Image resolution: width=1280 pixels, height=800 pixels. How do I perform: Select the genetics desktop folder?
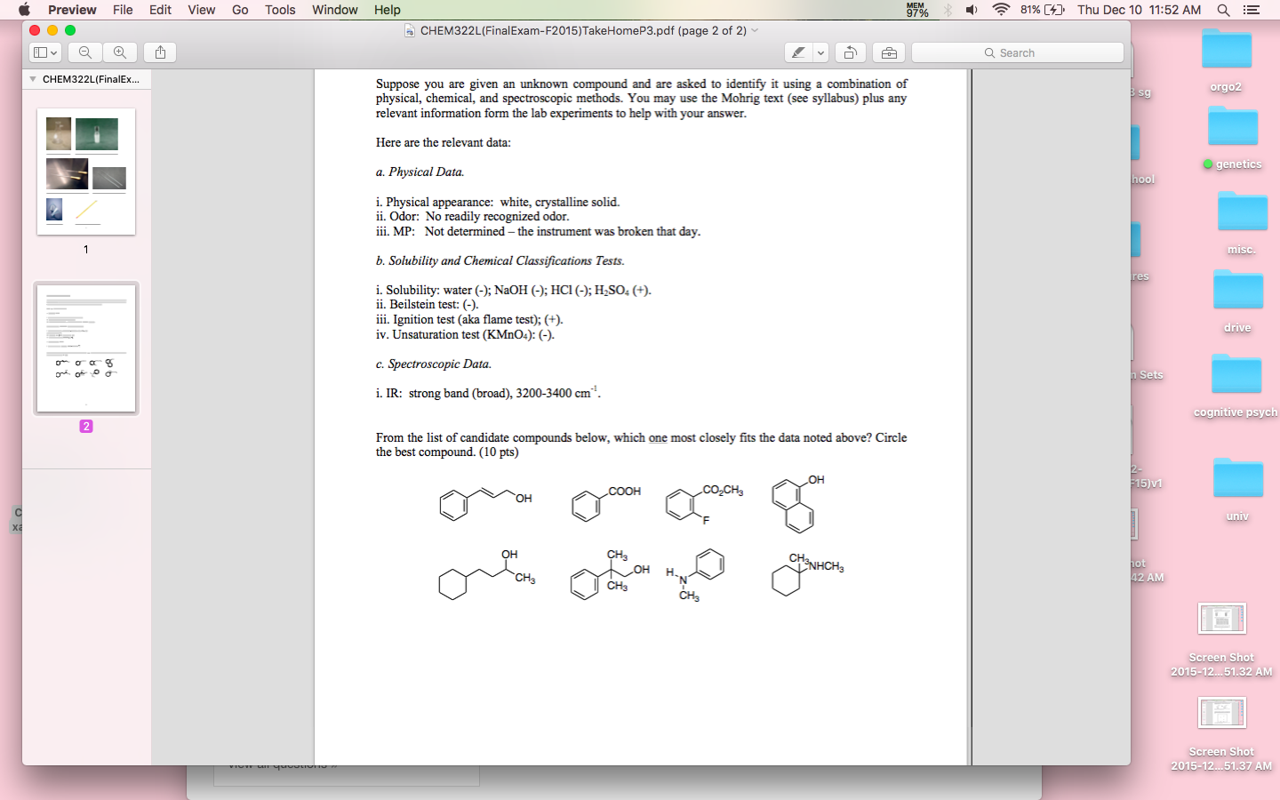pos(1233,137)
